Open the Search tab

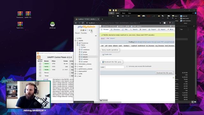point(134,29)
